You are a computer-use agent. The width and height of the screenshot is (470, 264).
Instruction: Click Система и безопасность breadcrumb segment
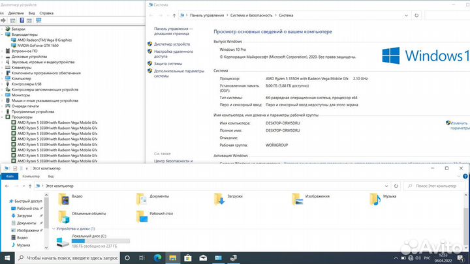tap(251, 15)
